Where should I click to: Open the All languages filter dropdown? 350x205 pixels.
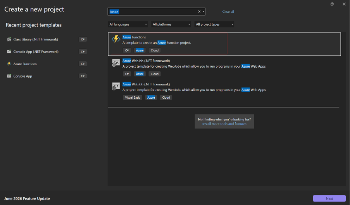[128, 24]
